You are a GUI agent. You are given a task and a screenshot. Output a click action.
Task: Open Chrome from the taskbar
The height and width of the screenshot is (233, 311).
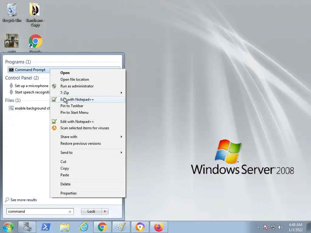[x=102, y=227]
